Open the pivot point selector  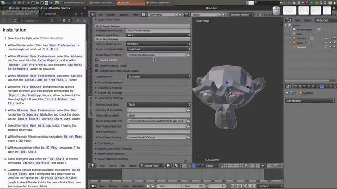click(x=177, y=166)
